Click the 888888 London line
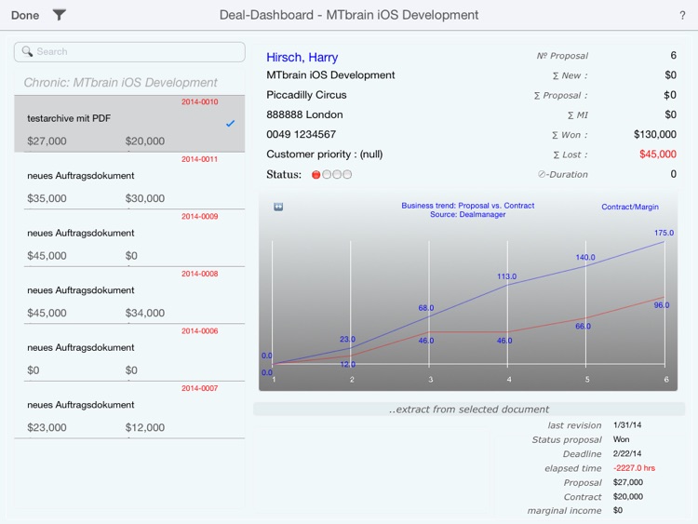This screenshot has height=524, width=698. pyautogui.click(x=304, y=114)
